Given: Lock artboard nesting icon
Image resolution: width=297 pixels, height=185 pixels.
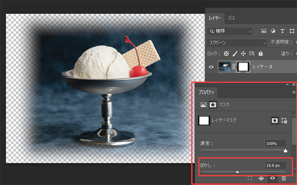Looking at the screenshot, I should point(252,53).
